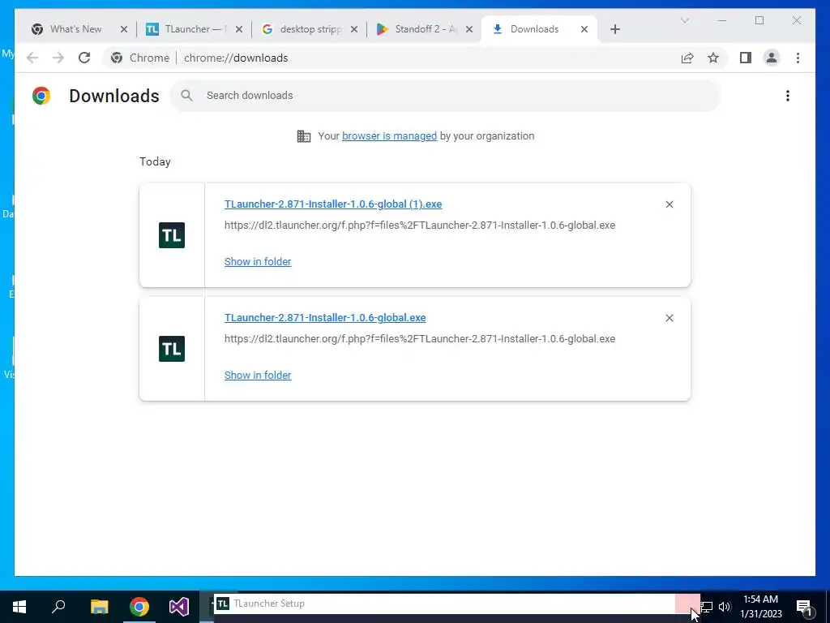The width and height of the screenshot is (830, 623).
Task: Open the browser is managed link
Action: (389, 136)
